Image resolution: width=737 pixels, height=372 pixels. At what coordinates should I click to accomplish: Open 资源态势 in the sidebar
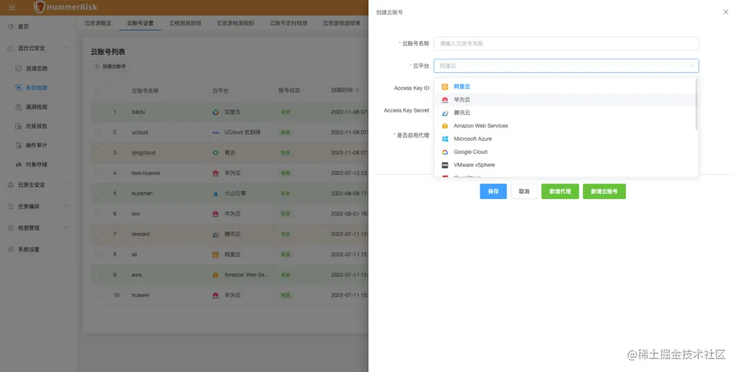38,68
